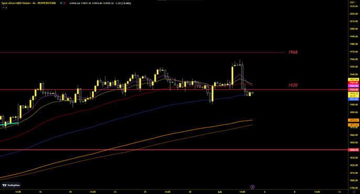360x194 pixels.
Task: Click the close price value 1915.12 in header
Action: (x=110, y=3)
